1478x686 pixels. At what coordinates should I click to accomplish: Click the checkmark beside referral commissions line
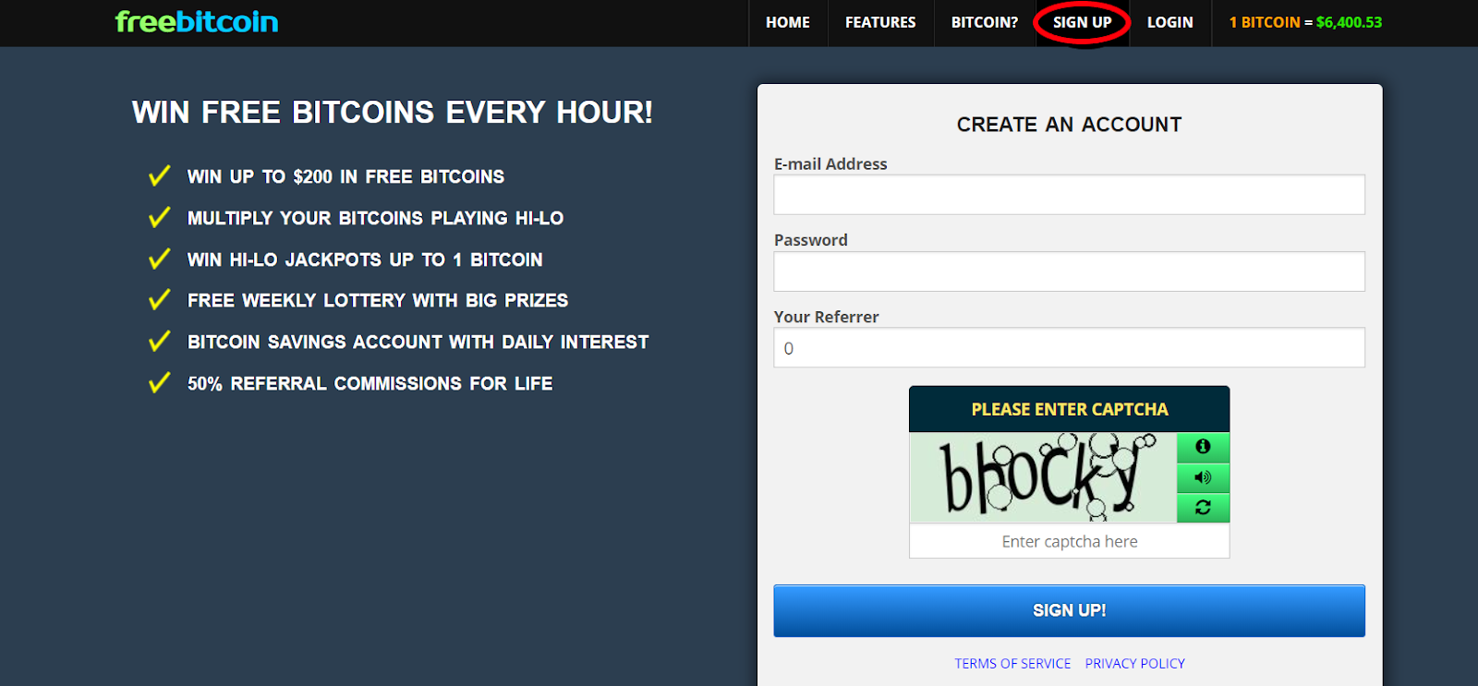point(160,382)
